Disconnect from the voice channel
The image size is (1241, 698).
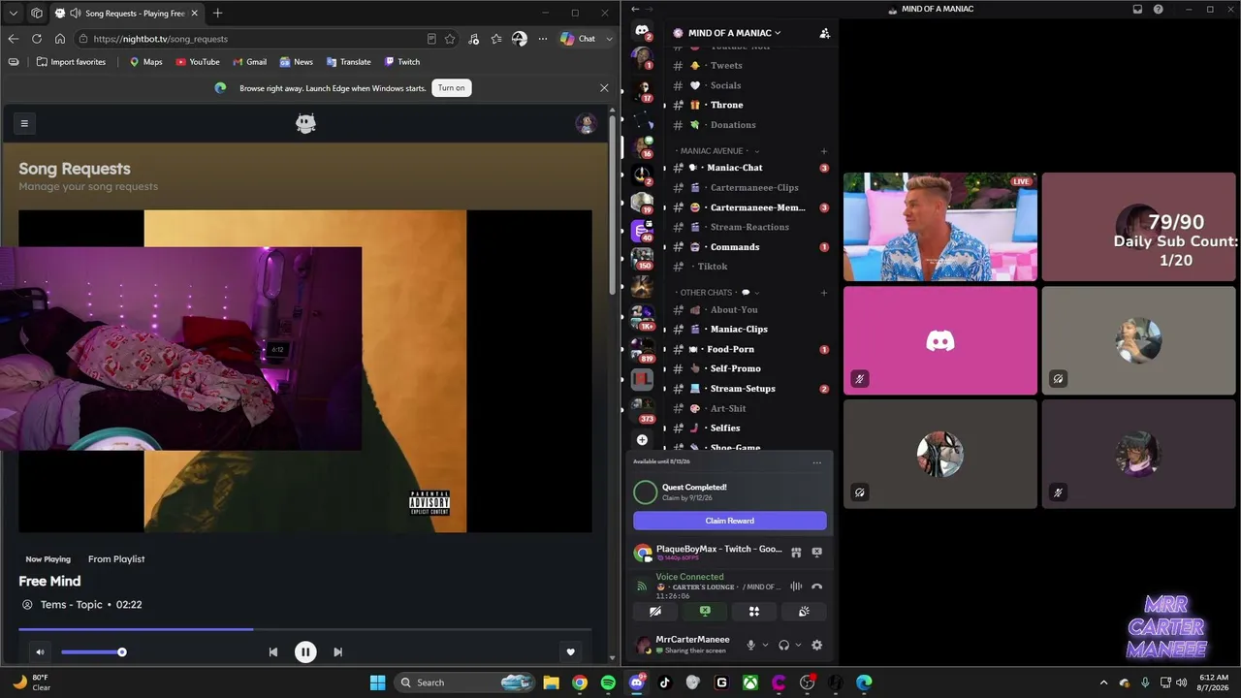(x=816, y=587)
